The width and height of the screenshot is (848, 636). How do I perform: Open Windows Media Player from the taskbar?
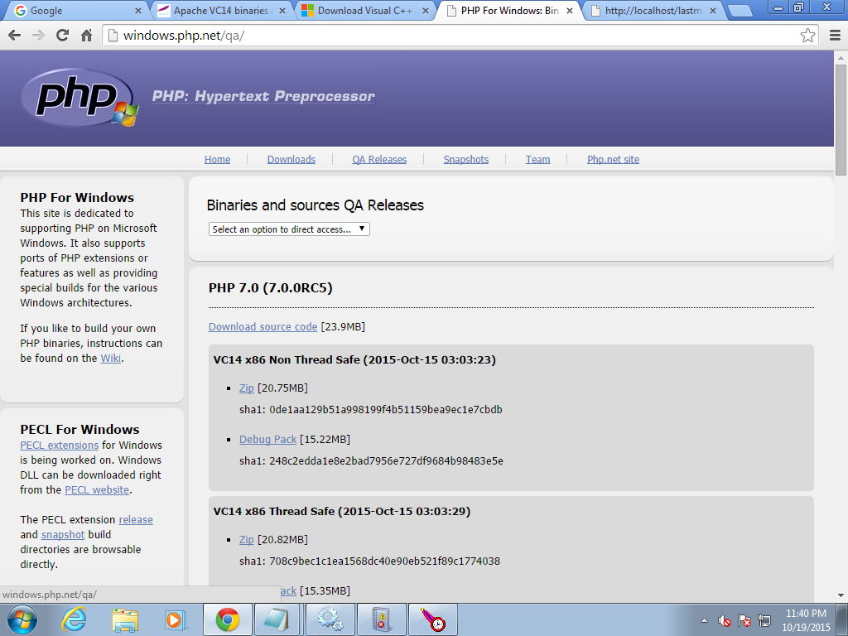pyautogui.click(x=176, y=619)
